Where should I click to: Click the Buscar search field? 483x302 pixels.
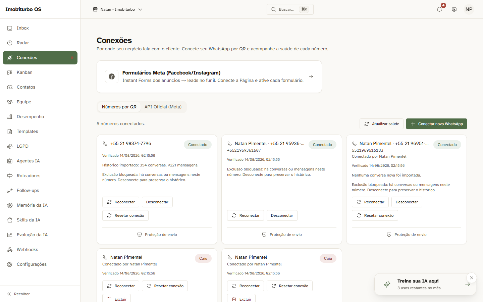[x=290, y=9]
